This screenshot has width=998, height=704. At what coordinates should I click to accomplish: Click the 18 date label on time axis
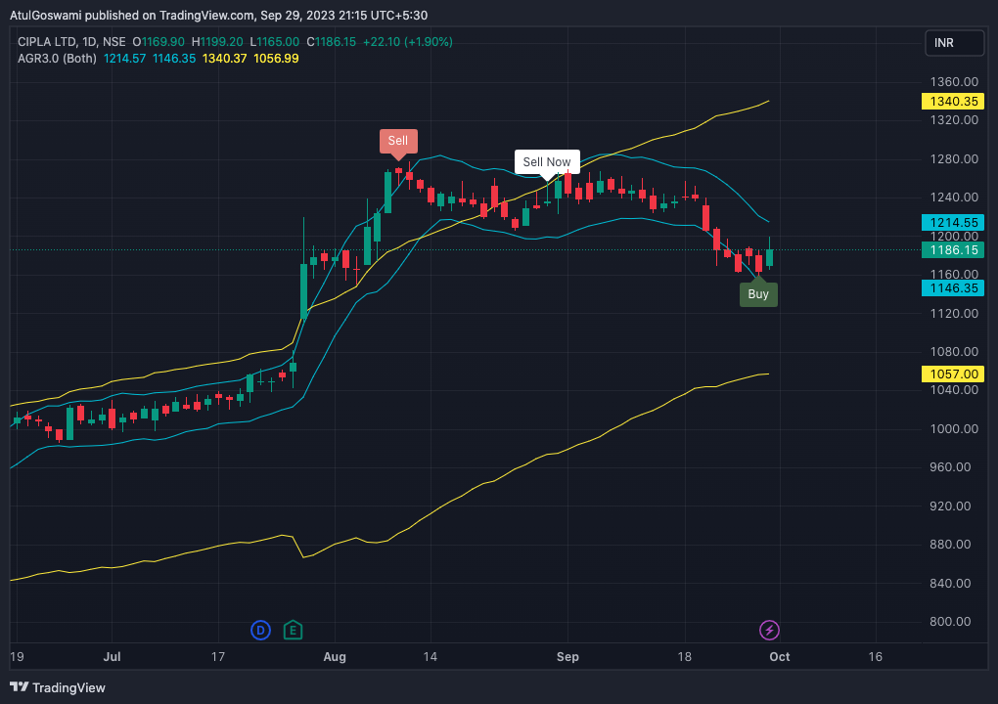click(684, 657)
